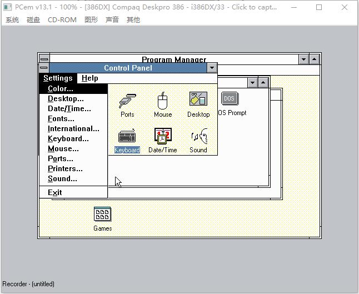The width and height of the screenshot is (359, 294).
Task: Click the Recorder - (untitled) label
Action: (28, 284)
